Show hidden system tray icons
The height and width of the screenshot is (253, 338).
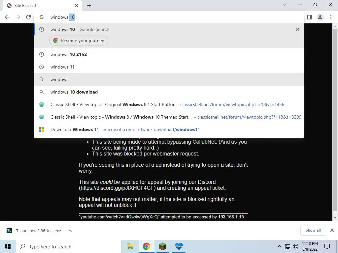(279, 246)
